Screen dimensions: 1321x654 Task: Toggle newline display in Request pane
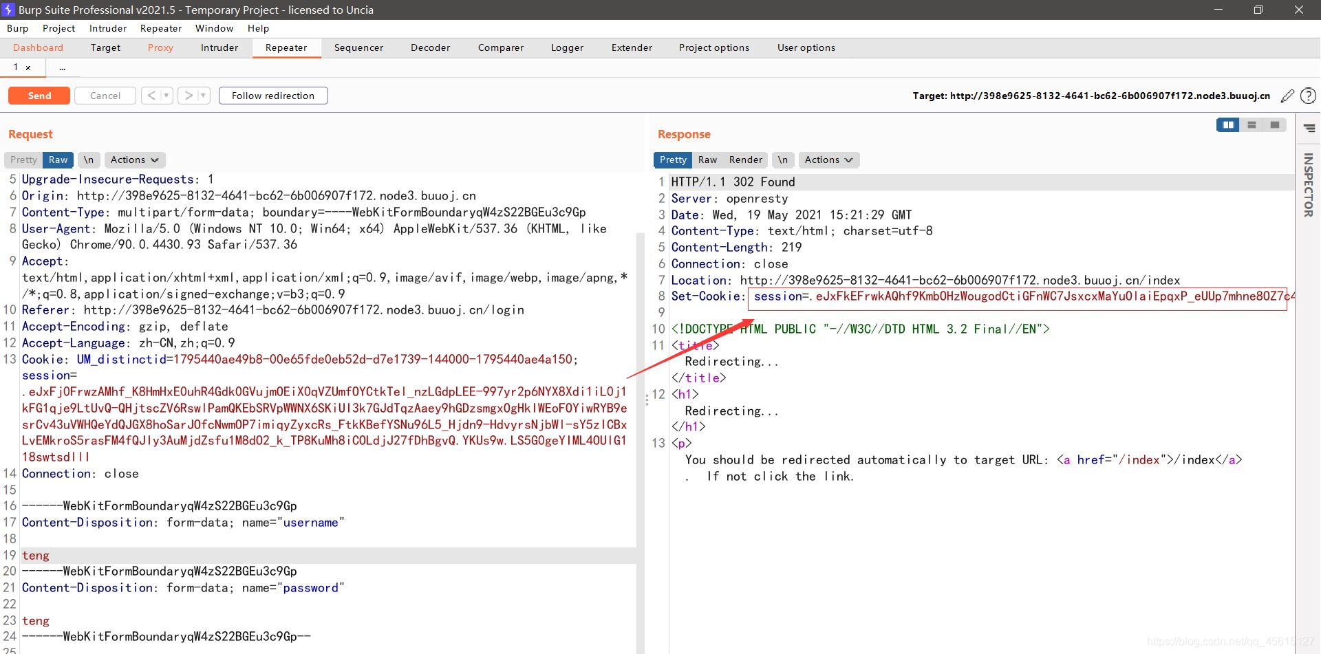89,160
